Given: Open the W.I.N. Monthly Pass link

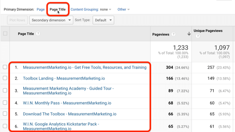Looking at the screenshot, I should pos(67,103).
